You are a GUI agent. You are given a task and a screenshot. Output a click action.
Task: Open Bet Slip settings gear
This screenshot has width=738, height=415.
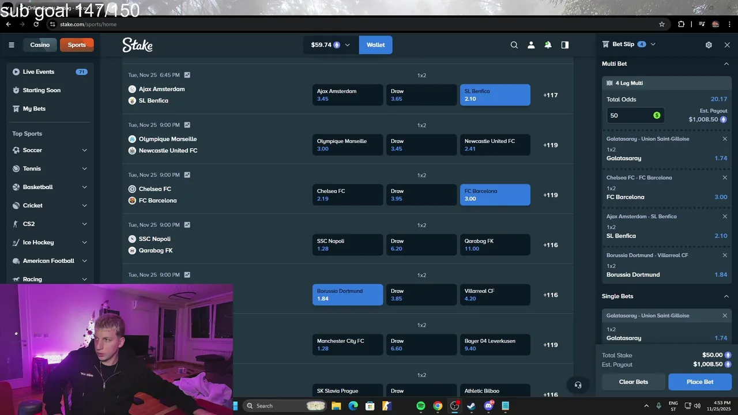(x=709, y=45)
